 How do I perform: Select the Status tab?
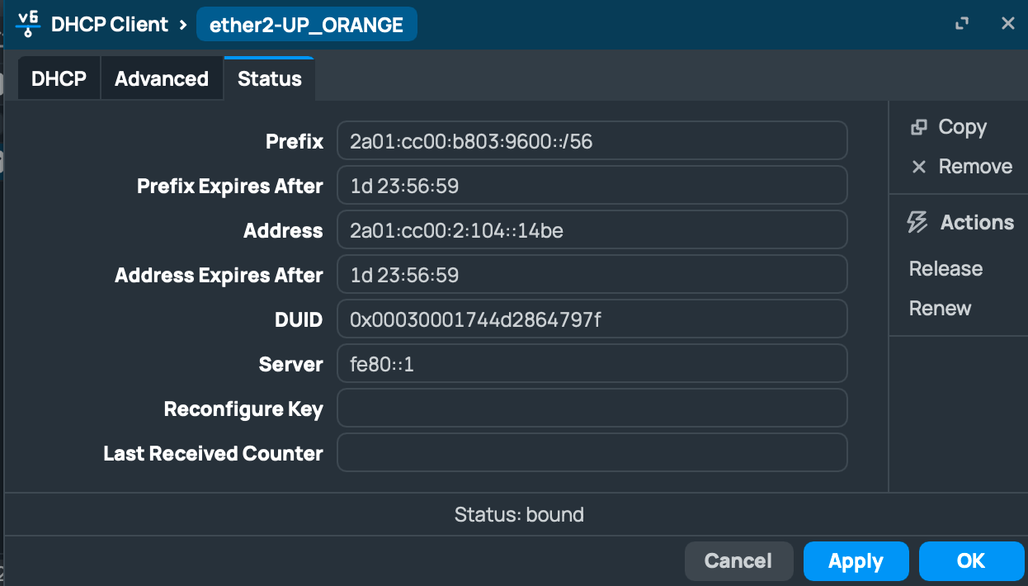point(269,79)
